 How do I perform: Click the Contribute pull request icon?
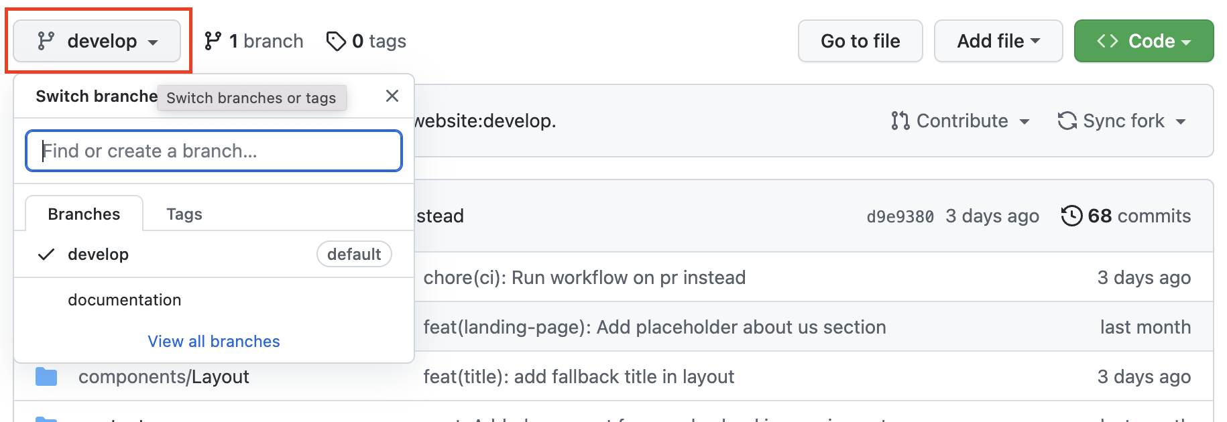click(x=900, y=121)
